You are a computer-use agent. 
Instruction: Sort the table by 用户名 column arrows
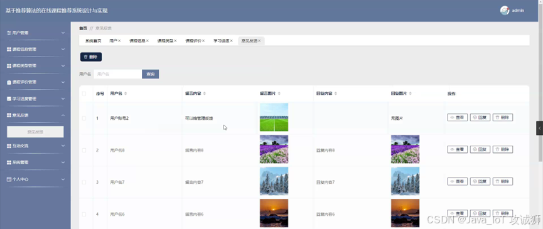pos(126,93)
